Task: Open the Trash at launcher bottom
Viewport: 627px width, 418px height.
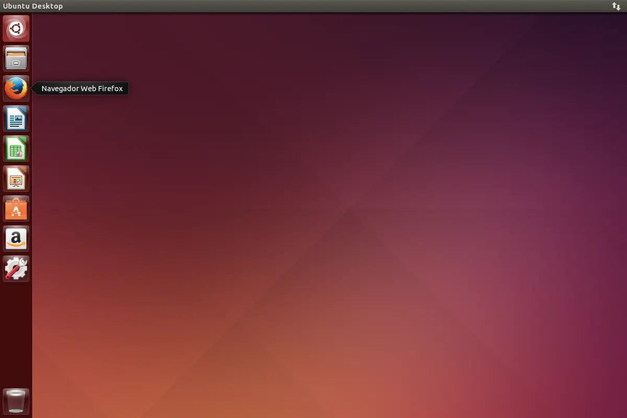Action: 16,401
